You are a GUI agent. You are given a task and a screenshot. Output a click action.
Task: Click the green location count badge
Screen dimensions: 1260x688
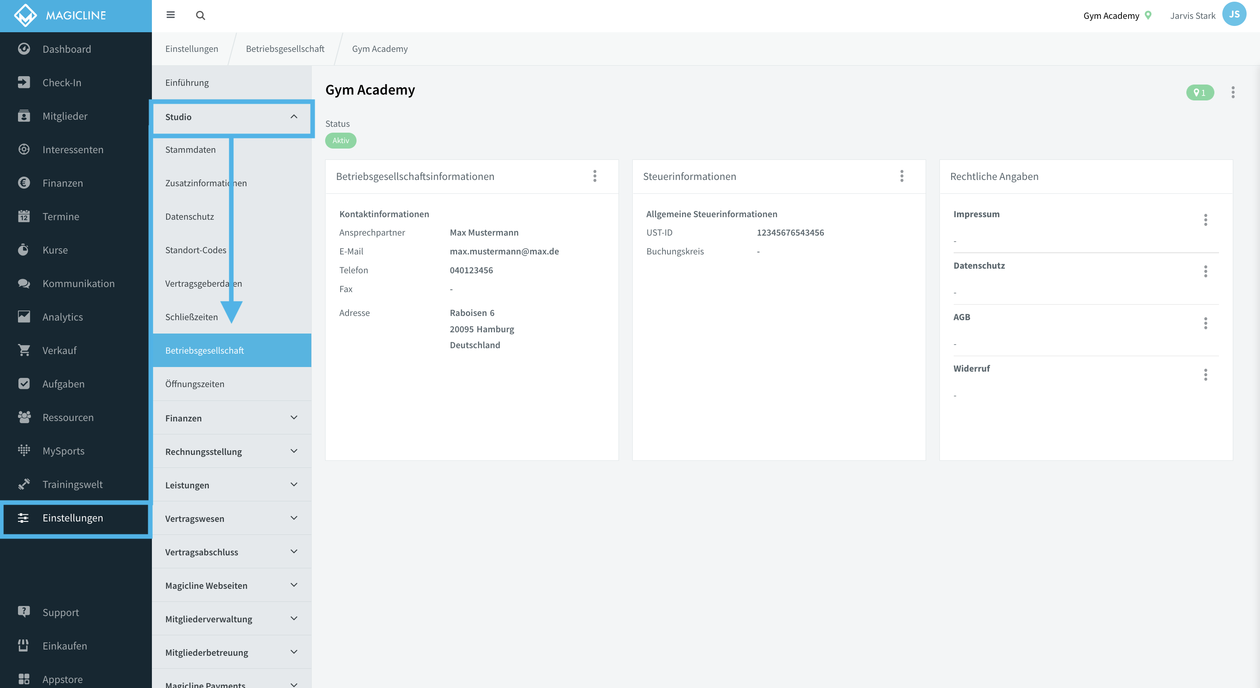click(x=1199, y=92)
